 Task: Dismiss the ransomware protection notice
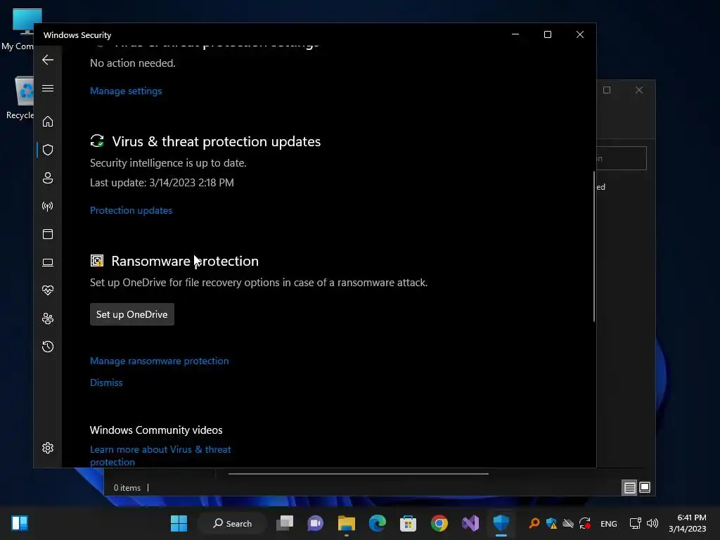pyautogui.click(x=106, y=382)
